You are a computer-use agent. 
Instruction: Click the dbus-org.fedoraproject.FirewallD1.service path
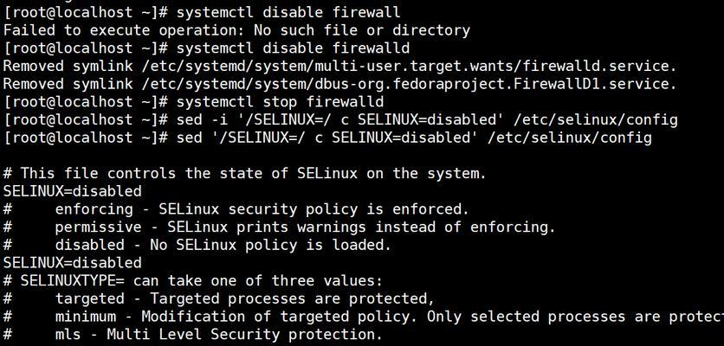[409, 85]
